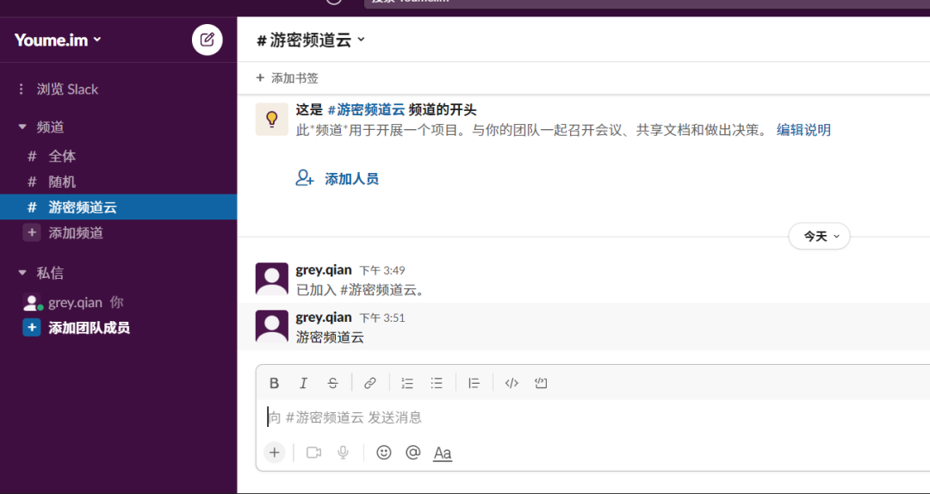Toggle italic formatting in message editor

[x=303, y=383]
